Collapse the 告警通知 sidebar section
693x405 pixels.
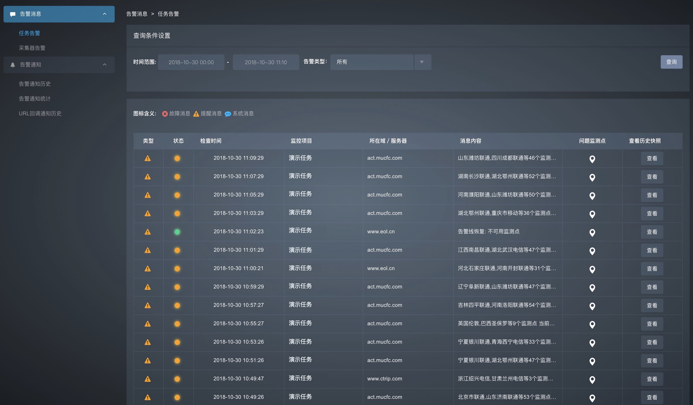(x=105, y=65)
